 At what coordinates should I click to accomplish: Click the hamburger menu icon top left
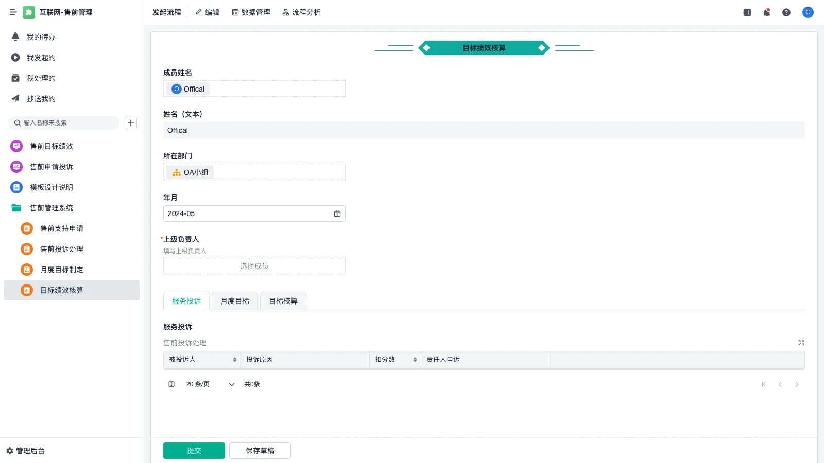click(x=13, y=12)
